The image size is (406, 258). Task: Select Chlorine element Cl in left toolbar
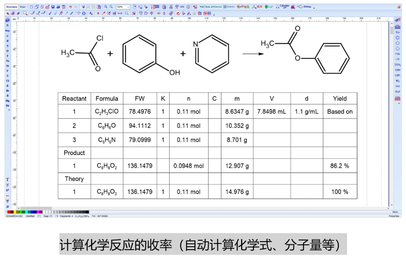pos(8,81)
